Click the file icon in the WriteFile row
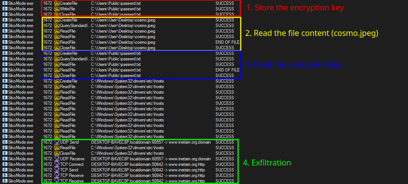Screen dimensions: 408x184 [x=57, y=9]
